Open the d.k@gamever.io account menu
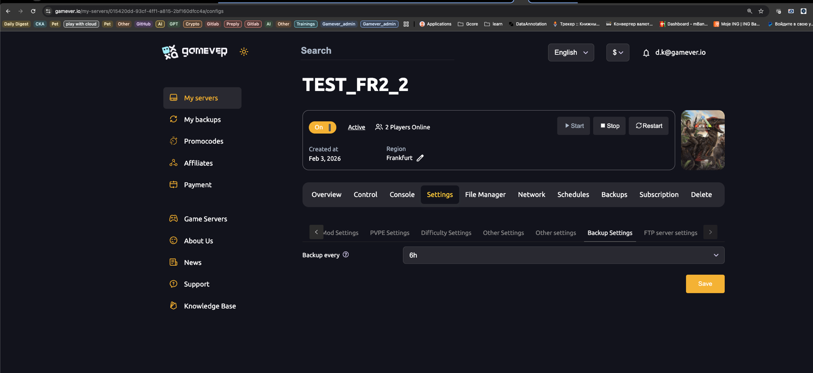This screenshot has height=373, width=813. [680, 52]
